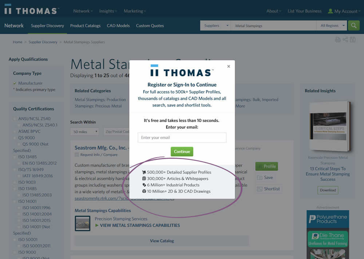
Task: Click the metal stamping whitepaper book cover
Action: pyautogui.click(x=329, y=126)
